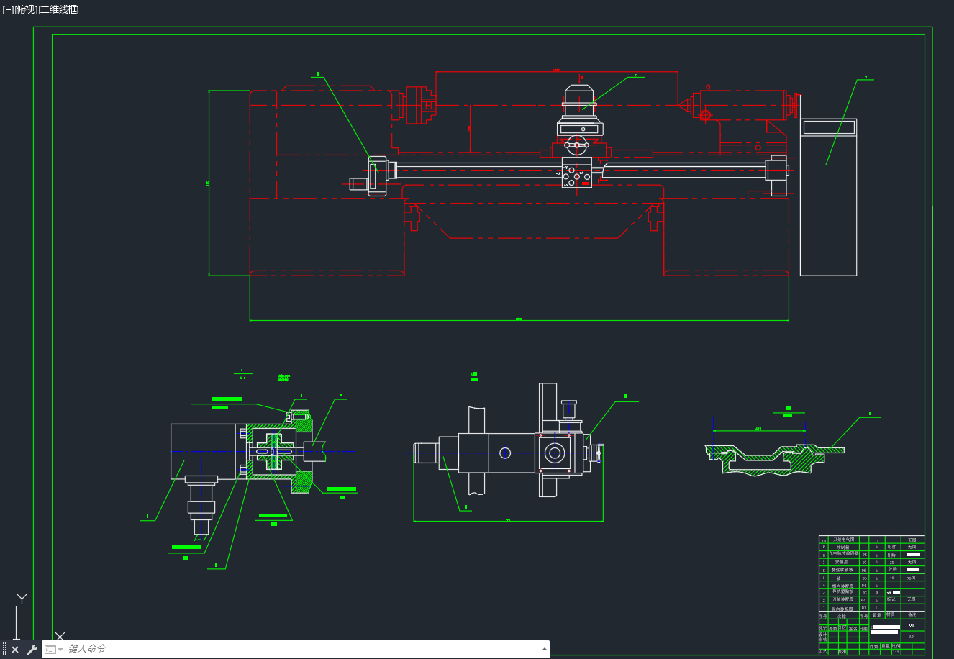Select the 日期 label in title block
The width and height of the screenshot is (954, 659).
point(863,629)
